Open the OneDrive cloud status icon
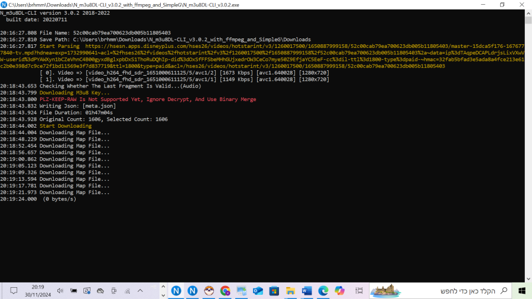 (100, 291)
